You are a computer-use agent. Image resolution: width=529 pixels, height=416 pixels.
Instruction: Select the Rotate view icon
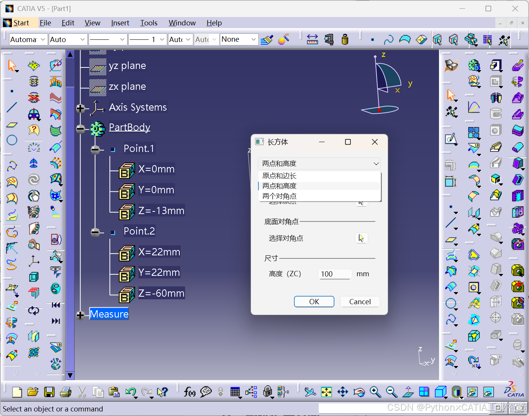click(359, 392)
